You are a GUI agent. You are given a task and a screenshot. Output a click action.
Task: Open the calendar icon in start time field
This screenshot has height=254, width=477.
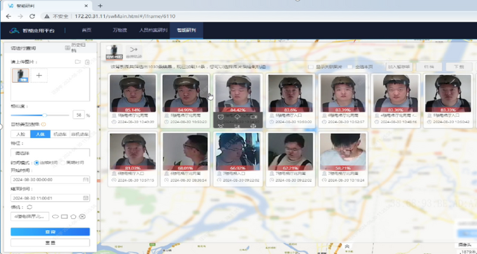[86, 180]
